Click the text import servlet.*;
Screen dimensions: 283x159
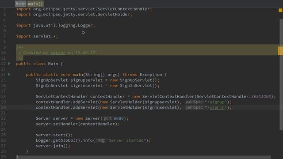coord(37,36)
